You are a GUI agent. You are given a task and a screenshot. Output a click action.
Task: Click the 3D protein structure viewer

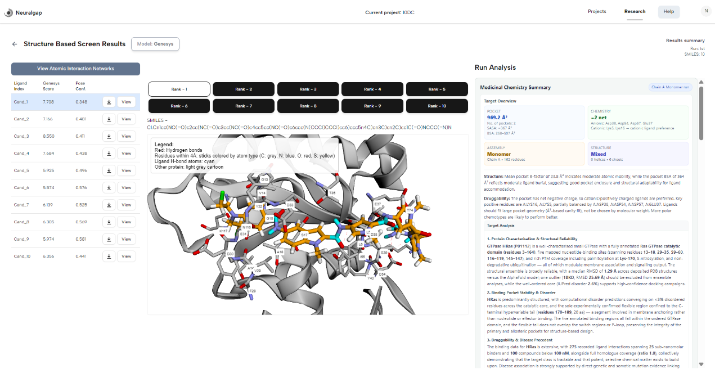(308, 224)
